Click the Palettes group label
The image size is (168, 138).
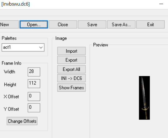pos(9,38)
